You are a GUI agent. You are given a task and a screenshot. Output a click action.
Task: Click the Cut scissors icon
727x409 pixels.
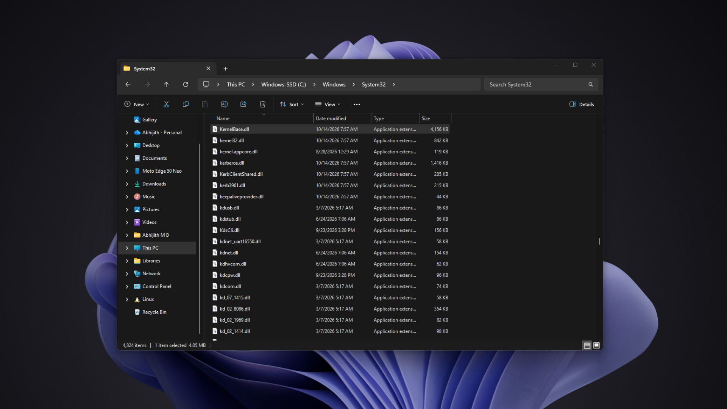tap(166, 104)
